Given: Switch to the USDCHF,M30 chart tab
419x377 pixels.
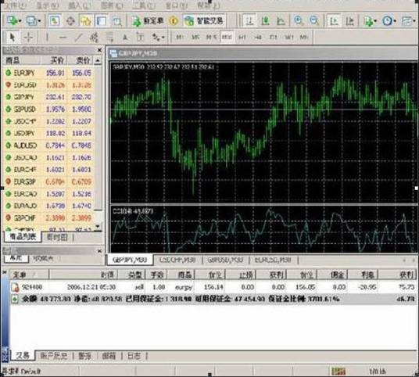Looking at the screenshot, I should pos(177,260).
